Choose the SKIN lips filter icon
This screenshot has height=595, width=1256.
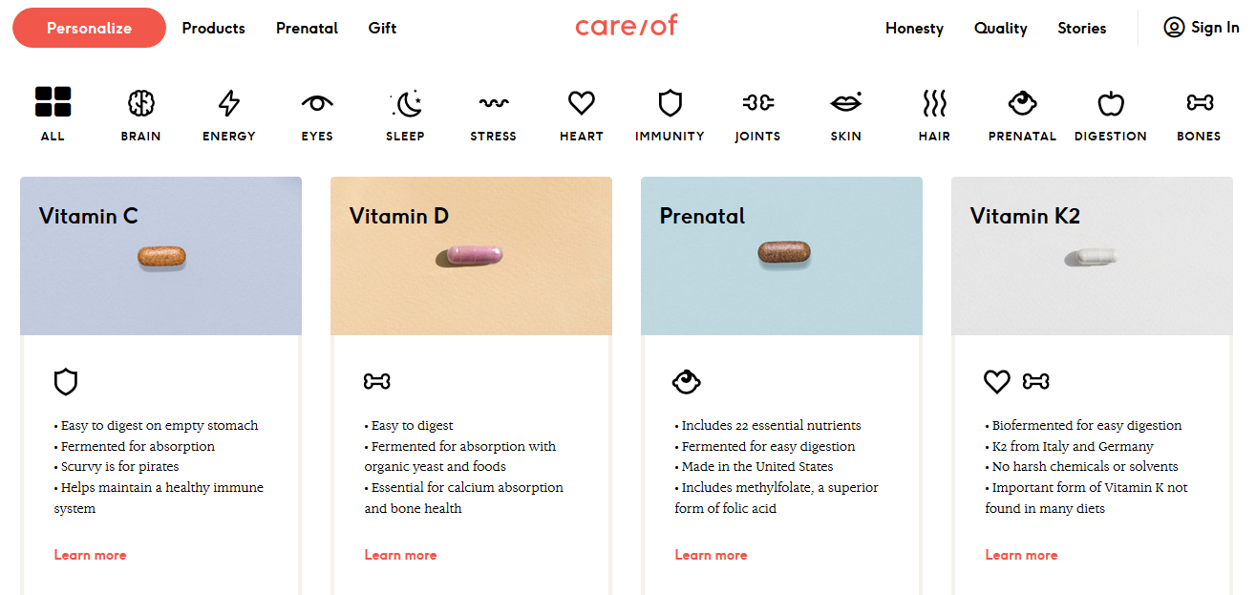tap(845, 102)
